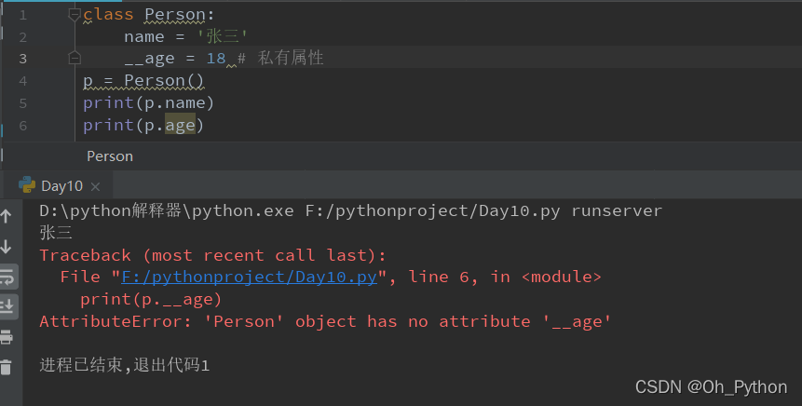This screenshot has width=802, height=406.
Task: Close the Day10 run tab
Action: coord(95,186)
